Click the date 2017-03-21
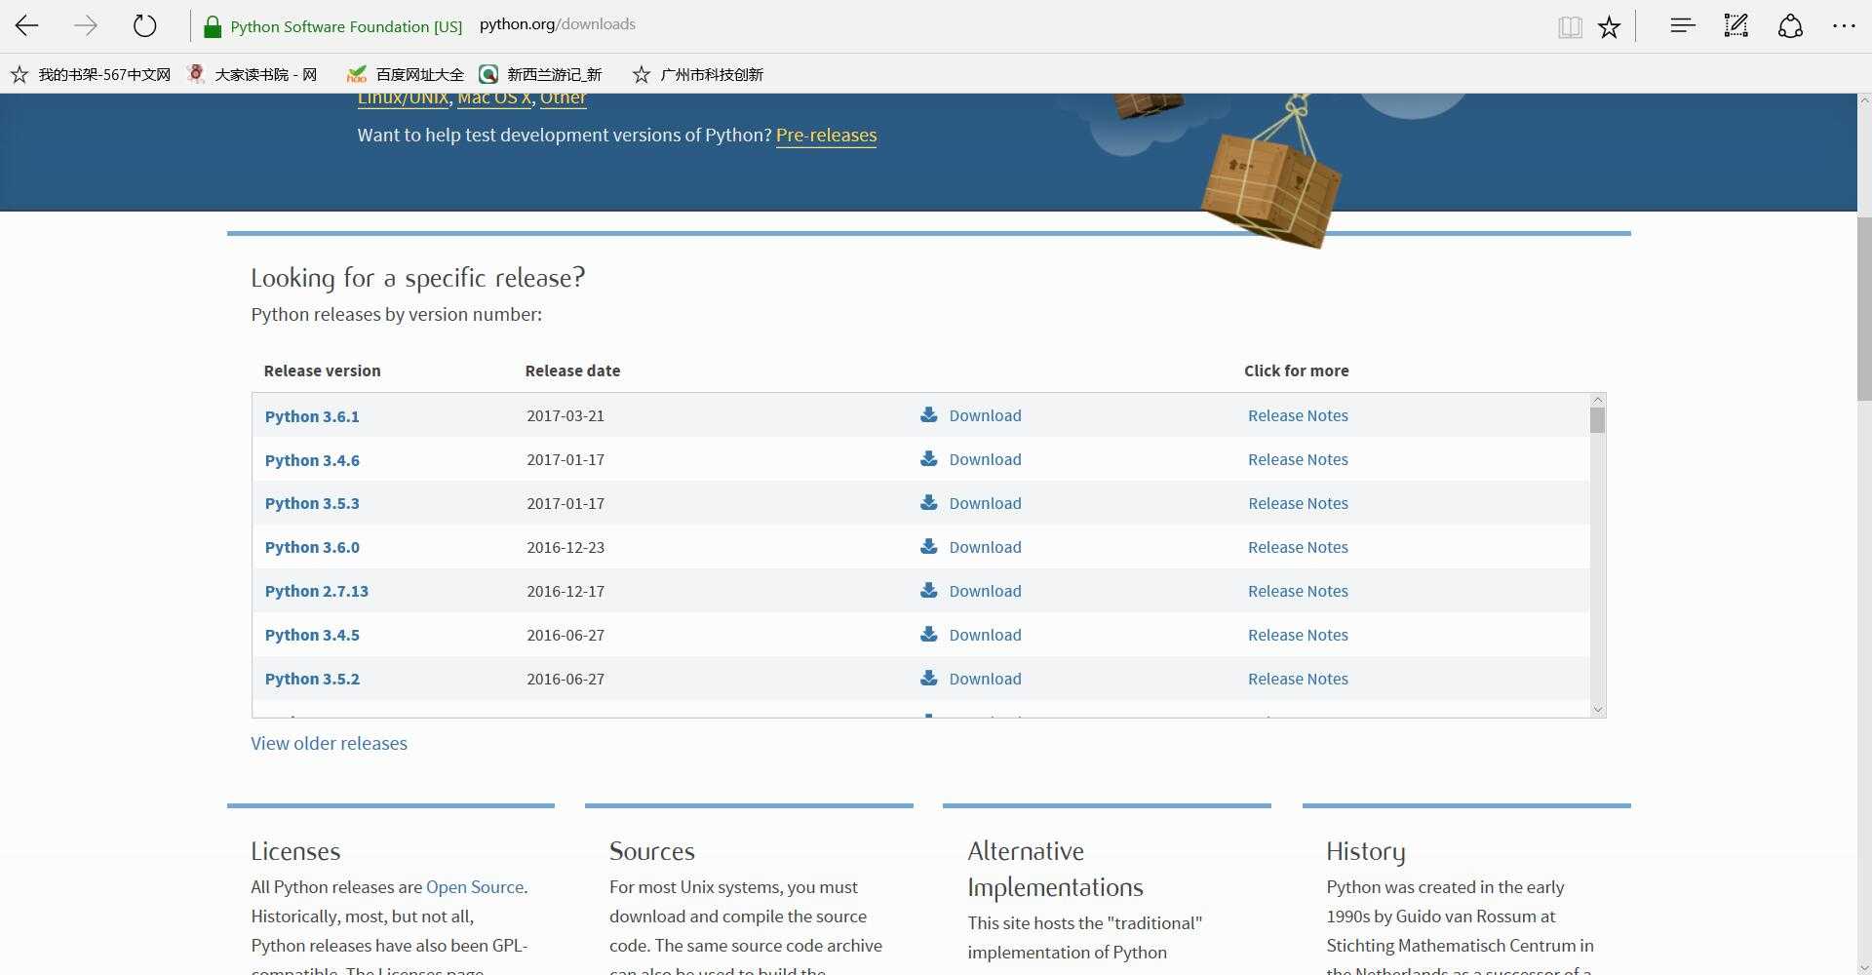This screenshot has width=1872, height=975. click(565, 415)
